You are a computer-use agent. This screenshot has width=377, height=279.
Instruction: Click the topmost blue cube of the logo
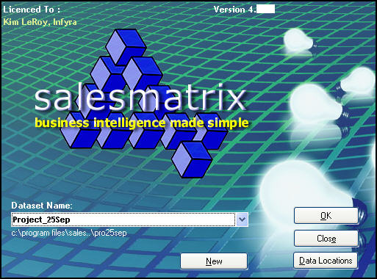(x=126, y=46)
